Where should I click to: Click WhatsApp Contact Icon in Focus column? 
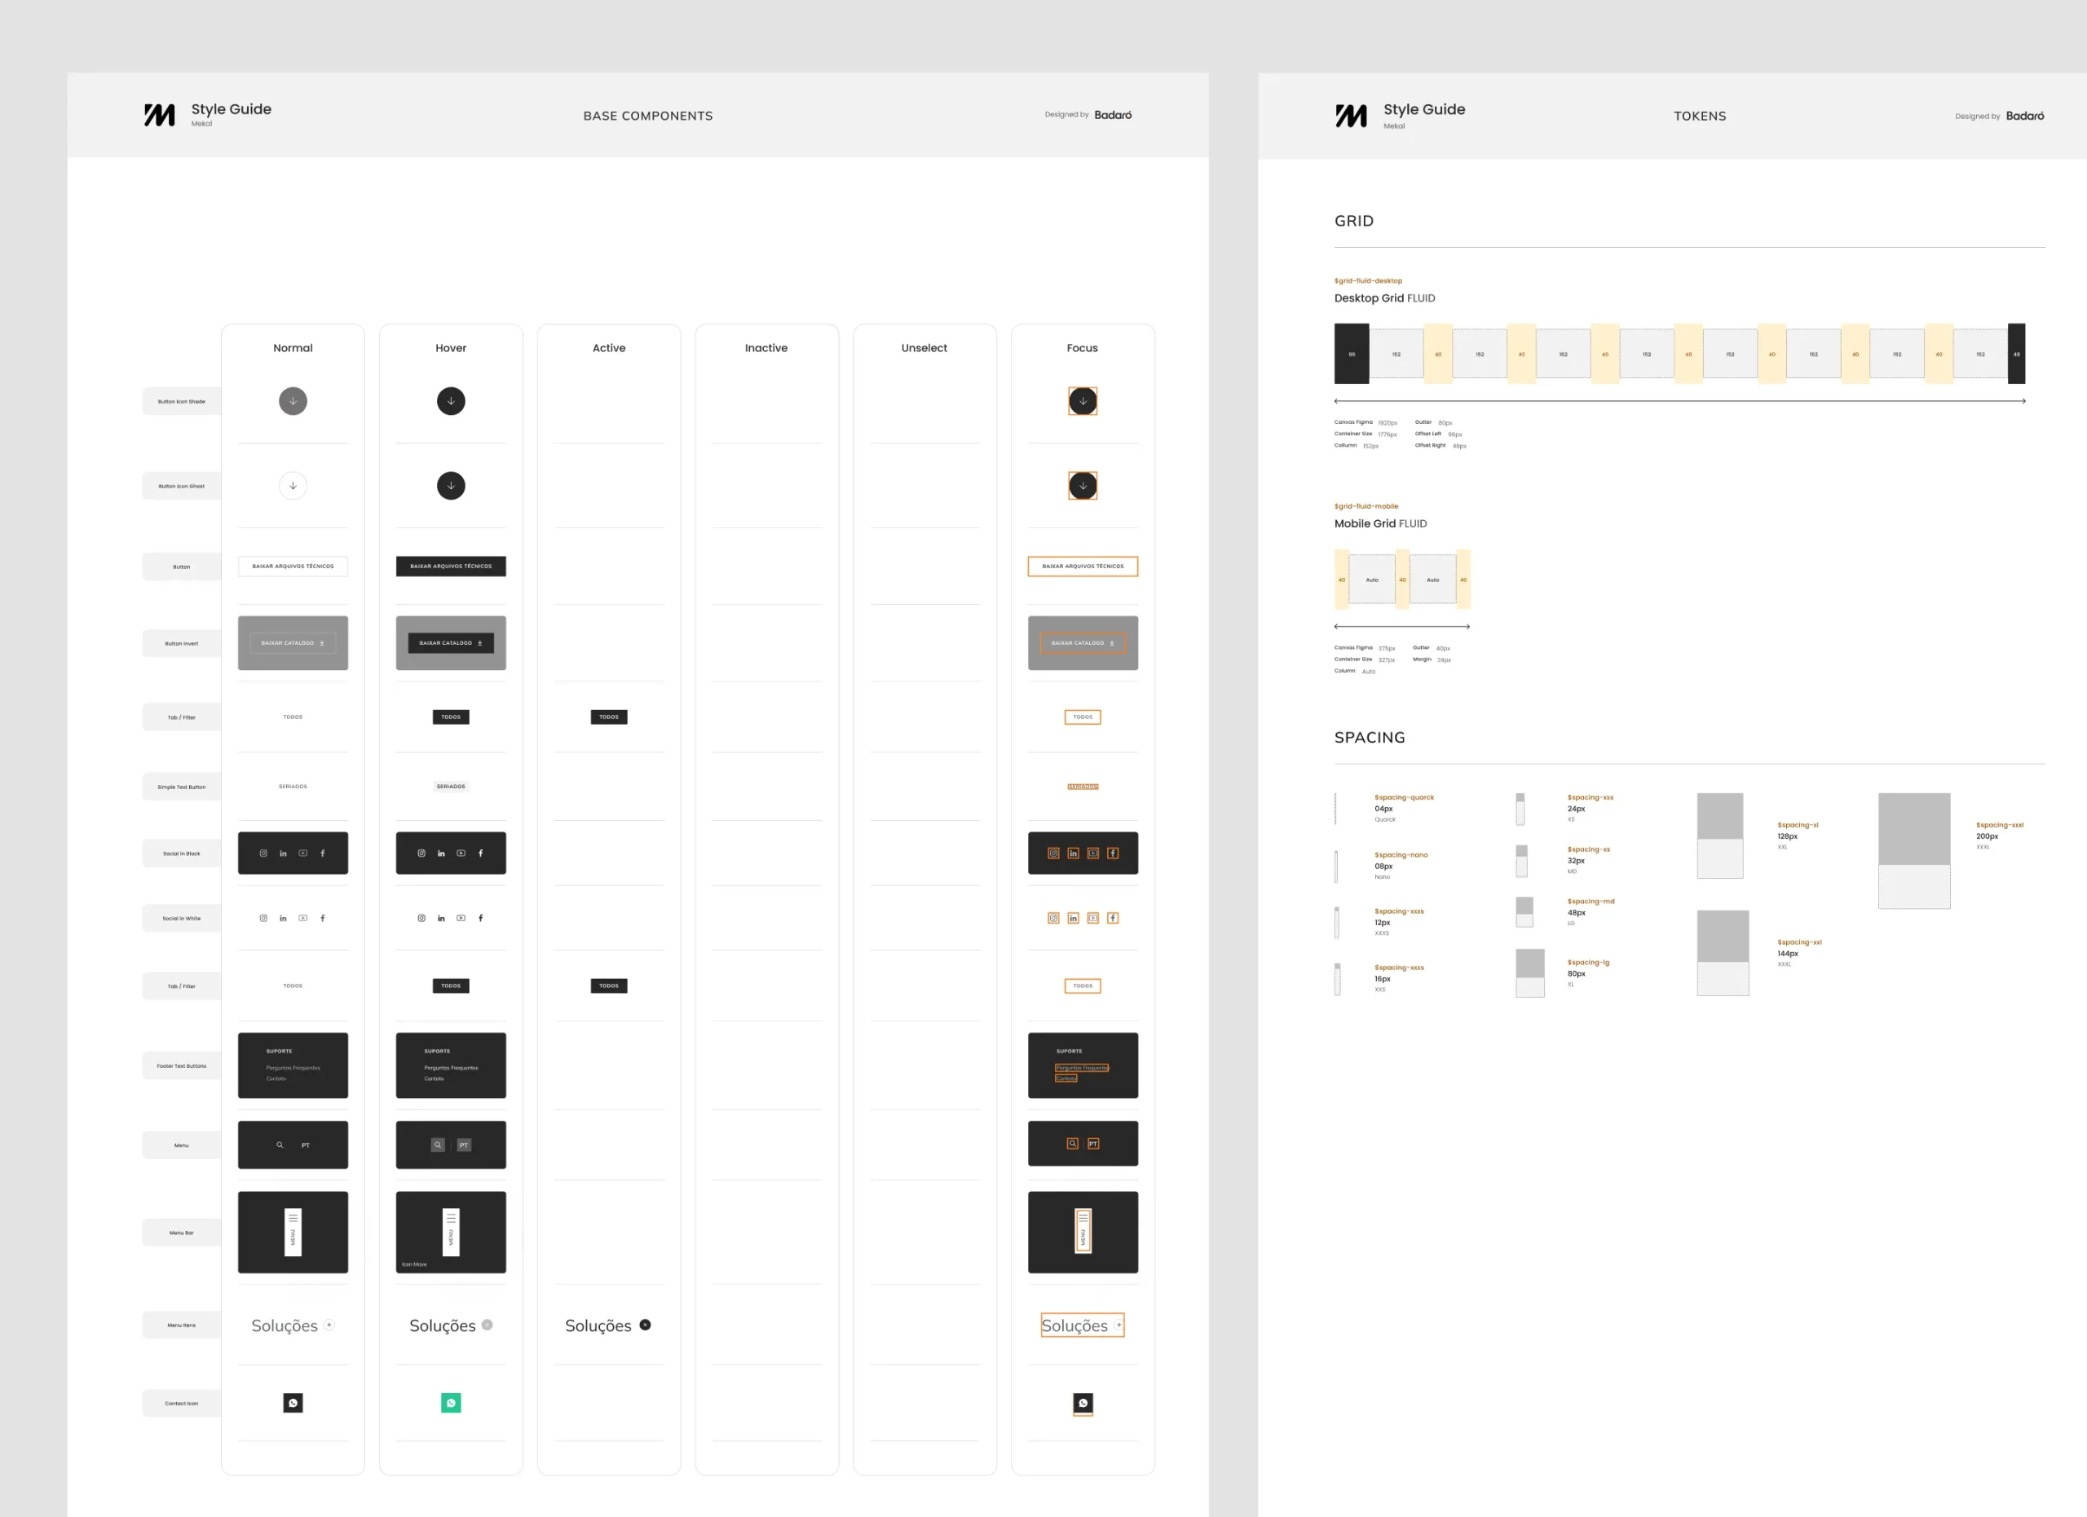(x=1083, y=1404)
